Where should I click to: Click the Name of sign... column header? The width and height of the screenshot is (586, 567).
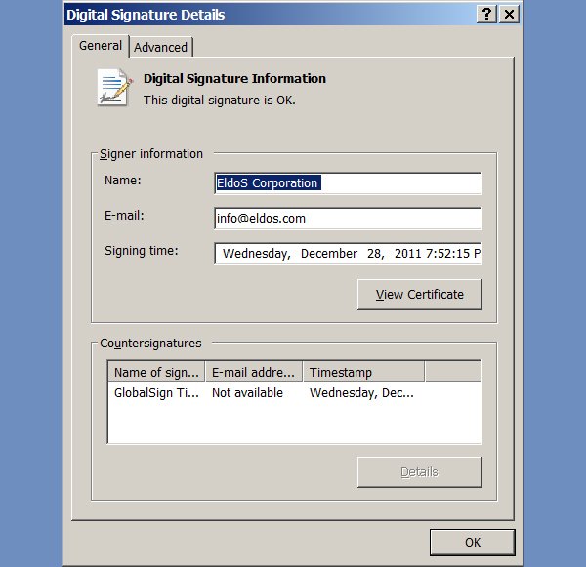coord(156,372)
